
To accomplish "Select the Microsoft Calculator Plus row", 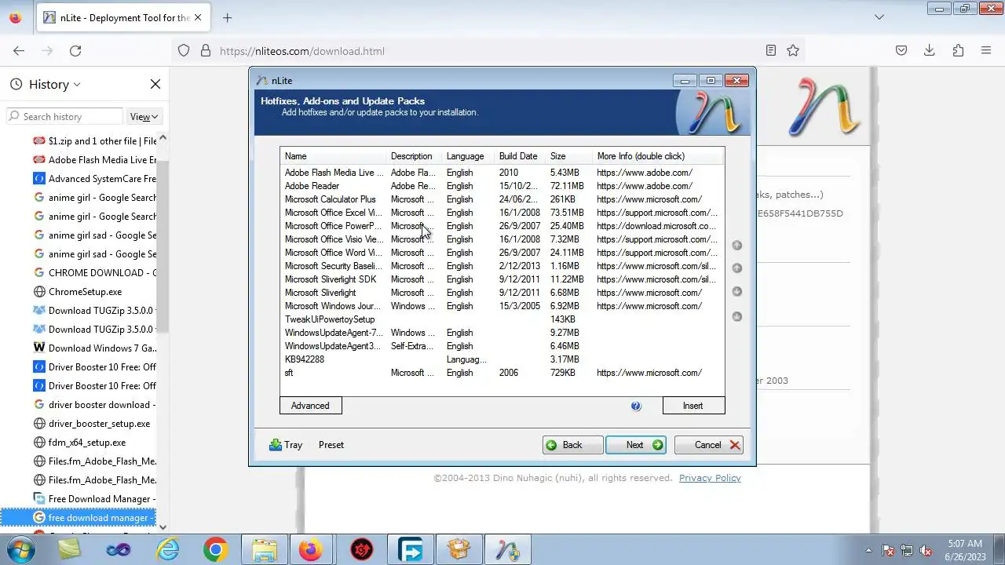I will [x=501, y=199].
